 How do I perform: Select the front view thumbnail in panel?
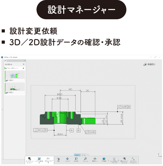pos(15,76)
